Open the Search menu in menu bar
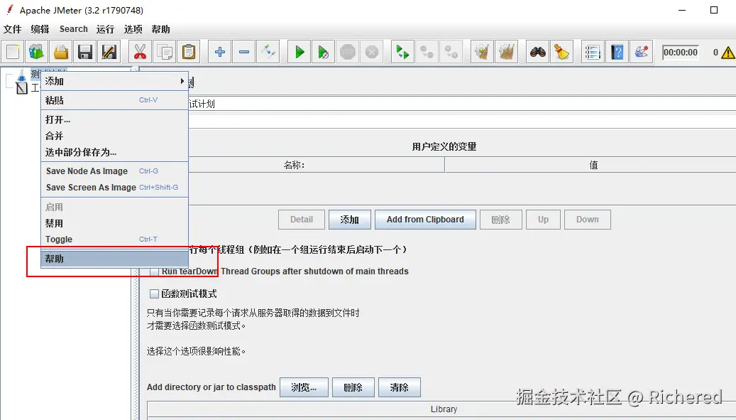 [73, 29]
